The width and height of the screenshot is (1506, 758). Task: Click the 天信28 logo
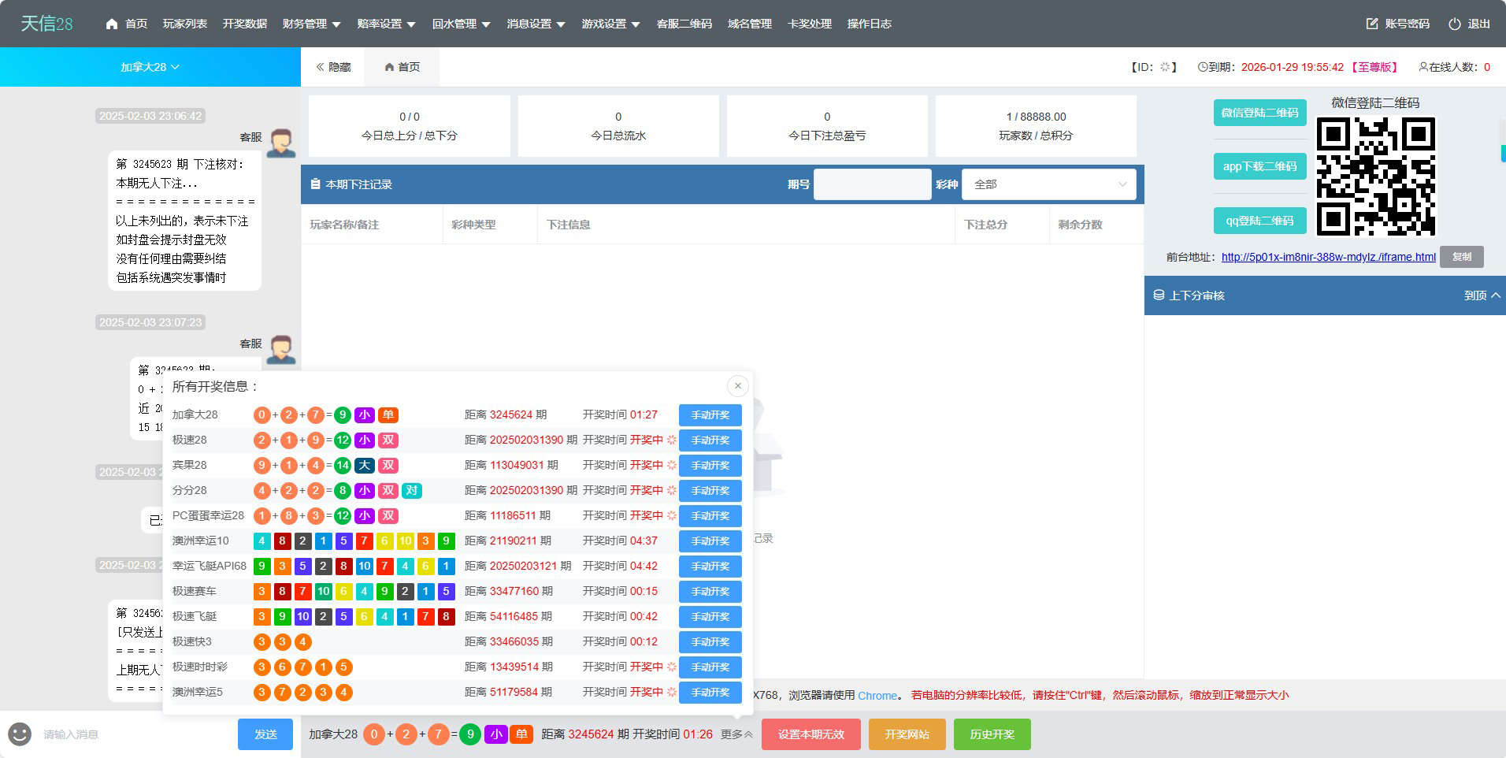coord(46,24)
